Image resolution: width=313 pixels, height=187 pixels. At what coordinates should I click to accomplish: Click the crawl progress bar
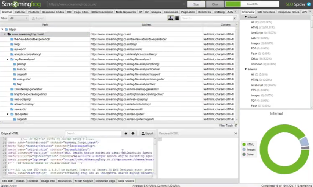(252, 4)
